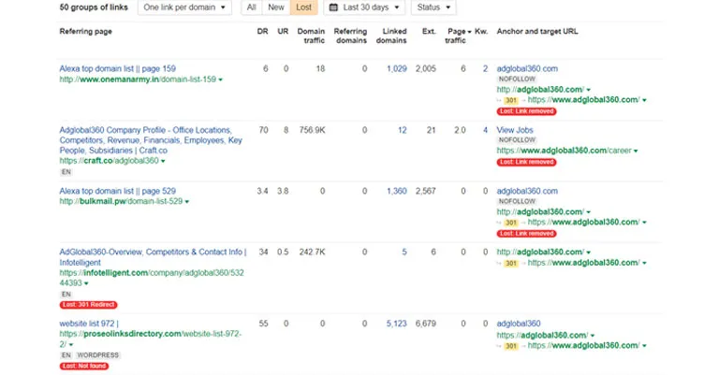719x375 pixels.
Task: Click the Anchor and target URL header
Action: 537,32
